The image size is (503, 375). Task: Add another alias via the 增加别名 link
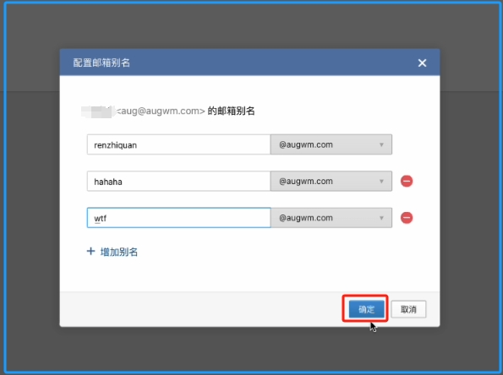pos(119,252)
